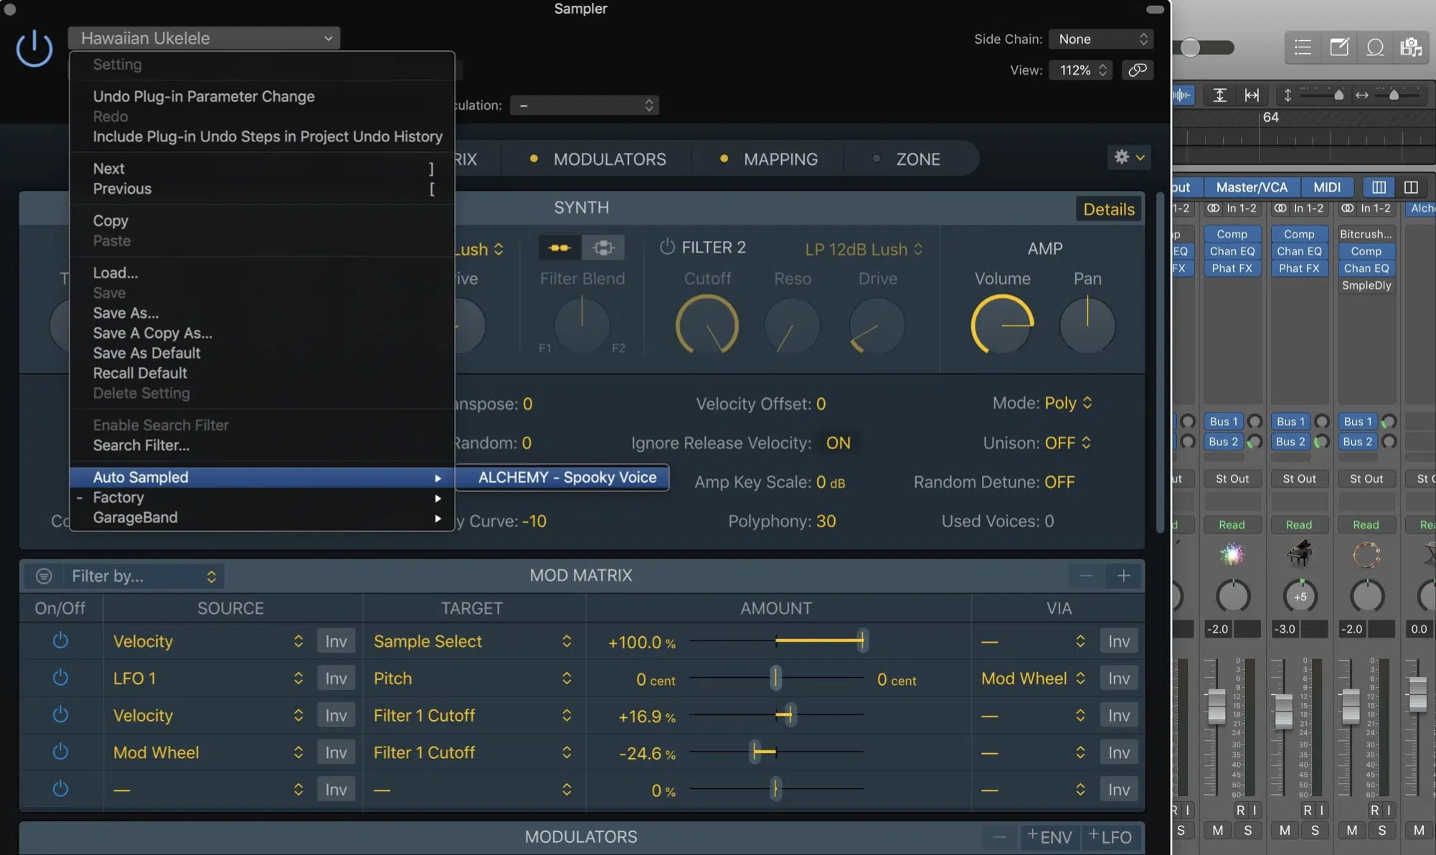
Task: Toggle the Velocity mod row on/off
Action: pos(59,641)
